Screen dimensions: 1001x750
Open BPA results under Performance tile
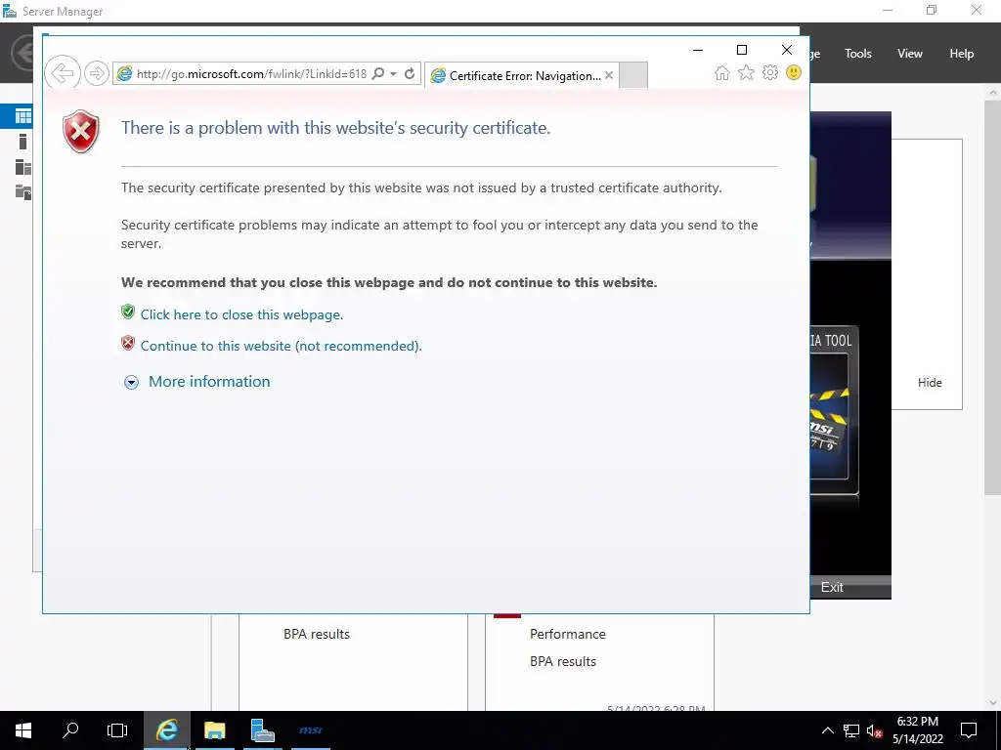tap(563, 661)
